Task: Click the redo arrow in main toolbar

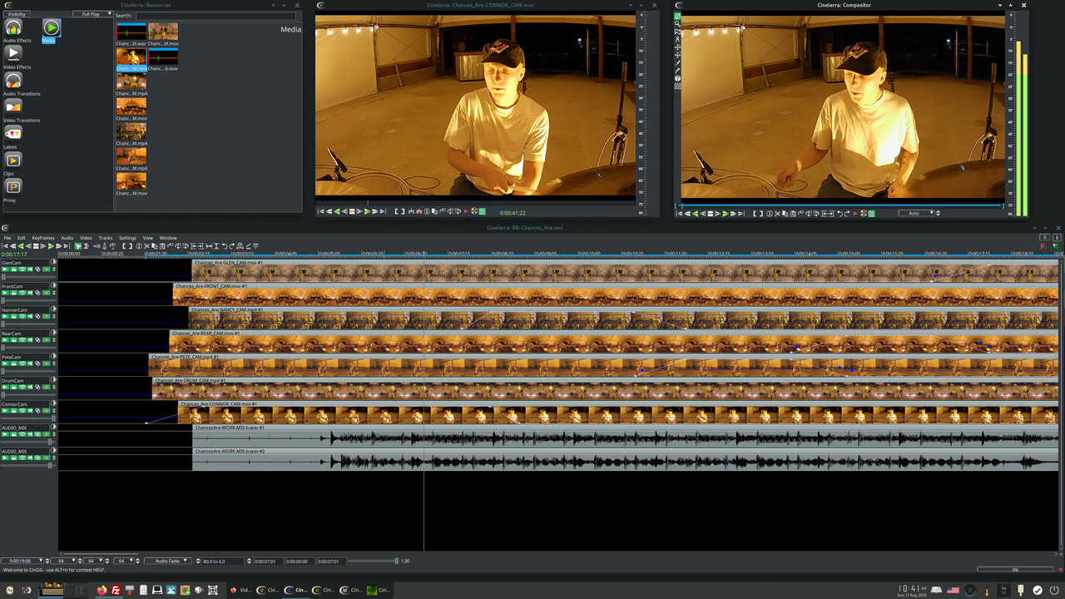Action: 232,246
